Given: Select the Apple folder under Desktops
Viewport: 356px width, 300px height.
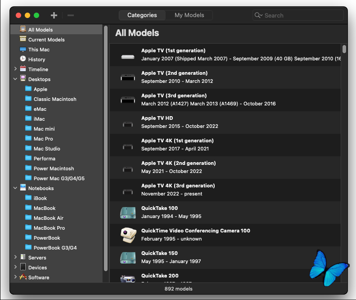Looking at the screenshot, I should tap(56, 89).
